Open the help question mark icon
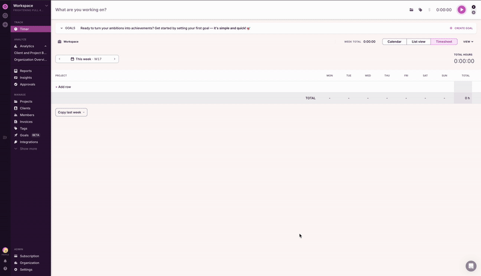481x276 pixels. tap(5, 268)
